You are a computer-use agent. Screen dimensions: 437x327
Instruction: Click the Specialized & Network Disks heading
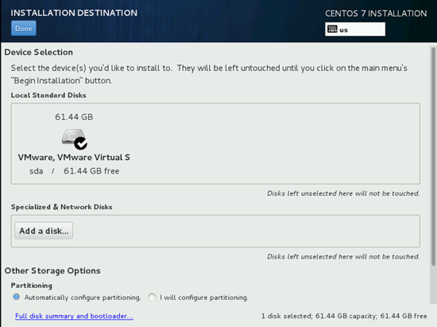(62, 207)
